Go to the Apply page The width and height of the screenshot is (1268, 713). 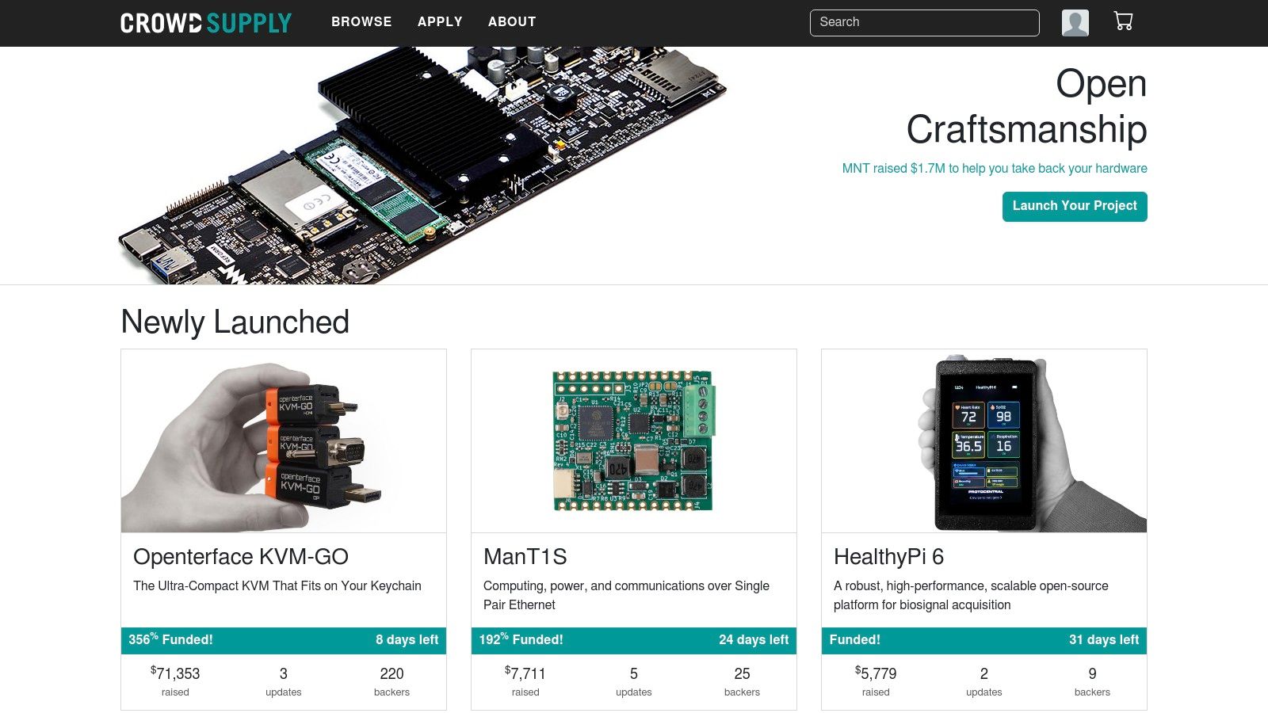(x=440, y=22)
